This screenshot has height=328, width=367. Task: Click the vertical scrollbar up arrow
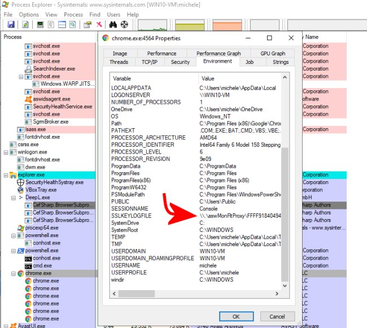click(285, 77)
